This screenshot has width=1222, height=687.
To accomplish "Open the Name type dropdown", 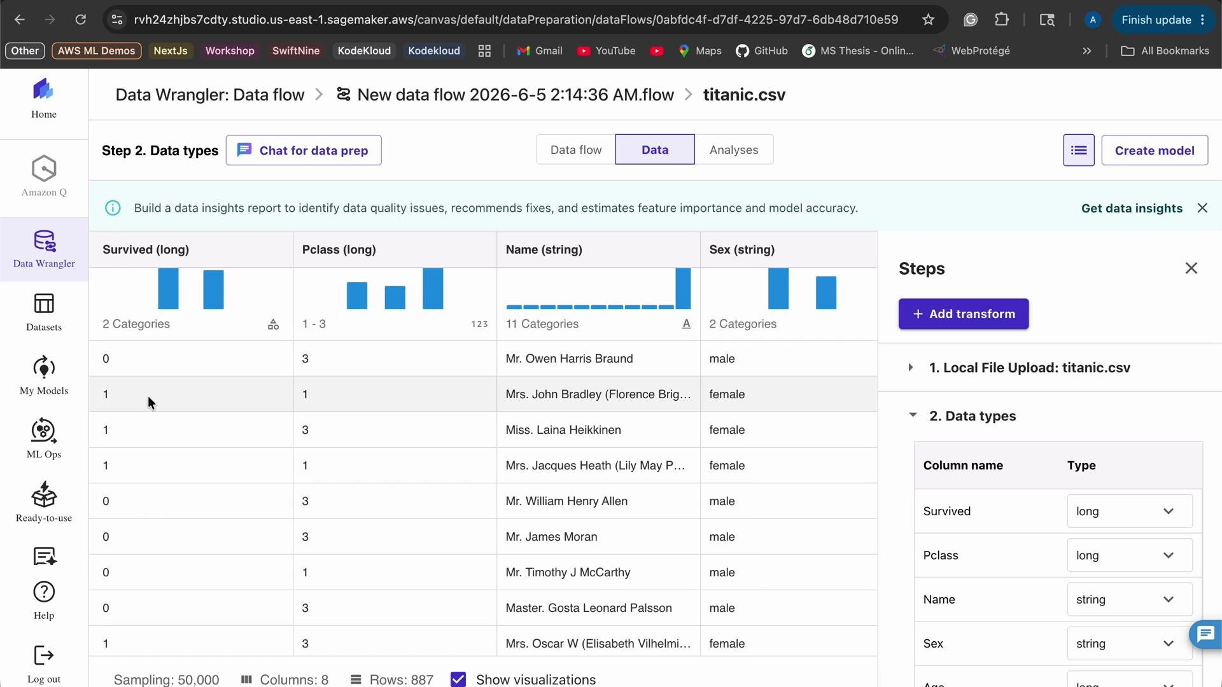I will click(1129, 600).
